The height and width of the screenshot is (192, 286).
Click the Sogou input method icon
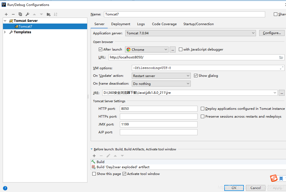[274, 178]
